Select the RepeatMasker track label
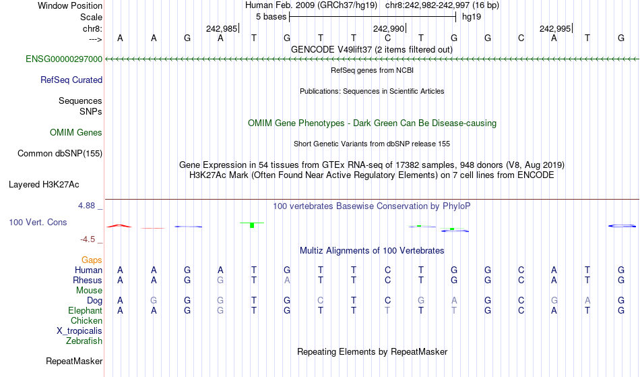The height and width of the screenshot is (377, 640). tap(74, 361)
